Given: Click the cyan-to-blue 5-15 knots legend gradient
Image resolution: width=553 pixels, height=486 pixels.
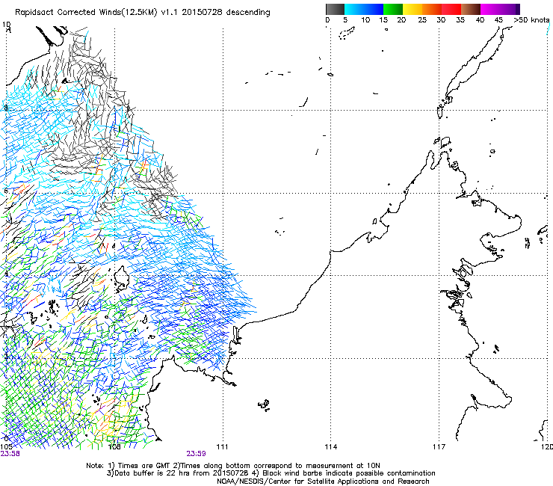Looking at the screenshot, I should [364, 9].
